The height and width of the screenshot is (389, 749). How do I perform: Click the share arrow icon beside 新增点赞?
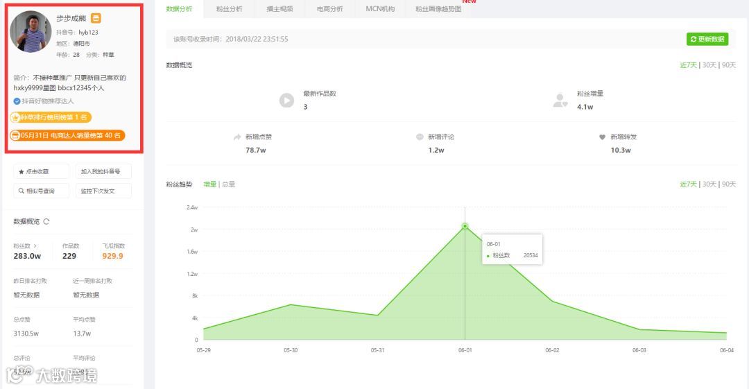pyautogui.click(x=237, y=137)
